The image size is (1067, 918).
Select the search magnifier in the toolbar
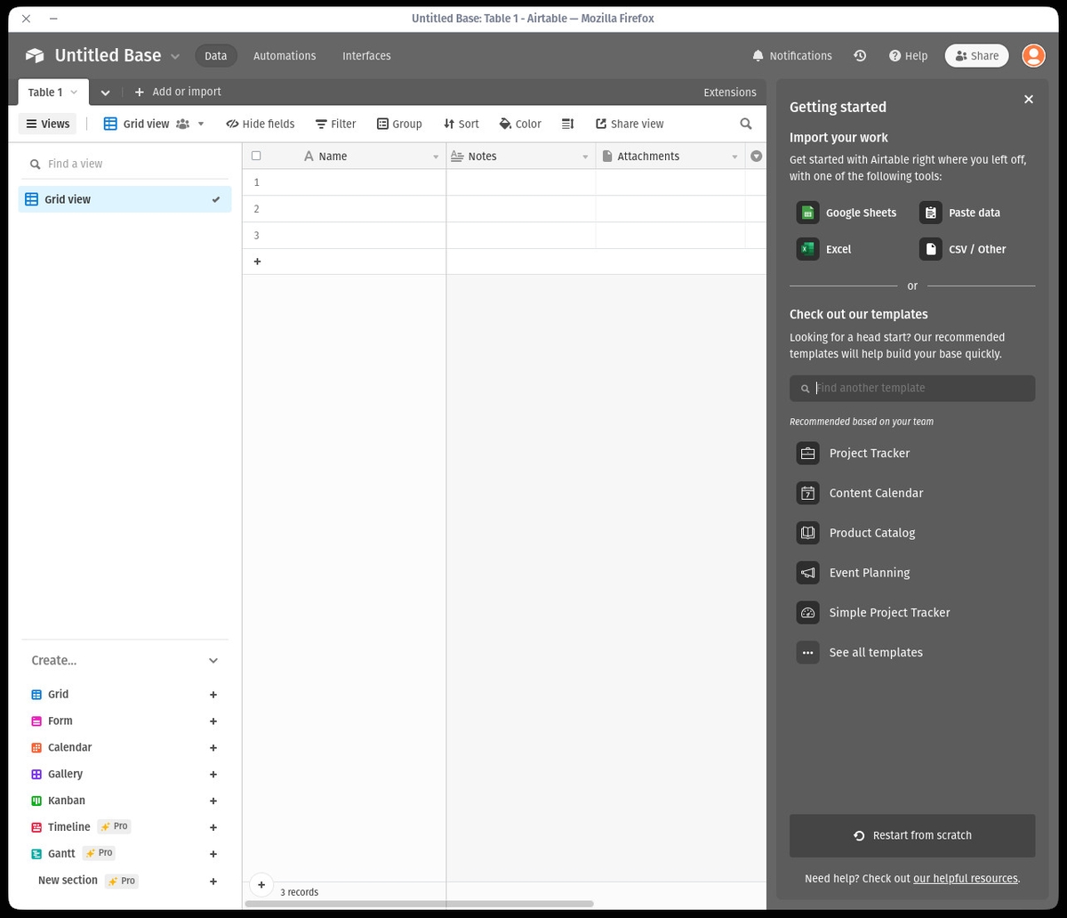click(745, 124)
